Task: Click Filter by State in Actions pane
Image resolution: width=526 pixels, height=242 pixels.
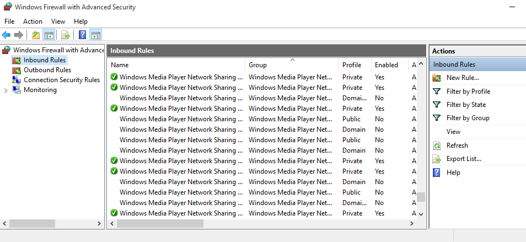Action: click(x=466, y=105)
